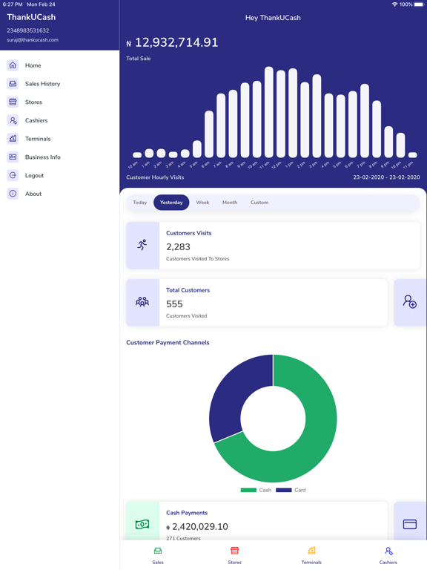Switch to the Month filter tab
427x570 pixels.
pyautogui.click(x=230, y=203)
